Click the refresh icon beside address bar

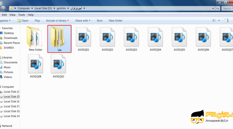[217, 8]
